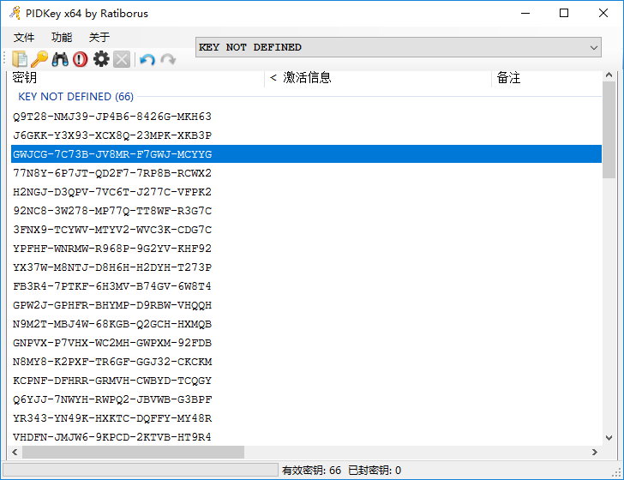Click the PIDKey app icon in title bar
The image size is (624, 480).
click(x=15, y=13)
